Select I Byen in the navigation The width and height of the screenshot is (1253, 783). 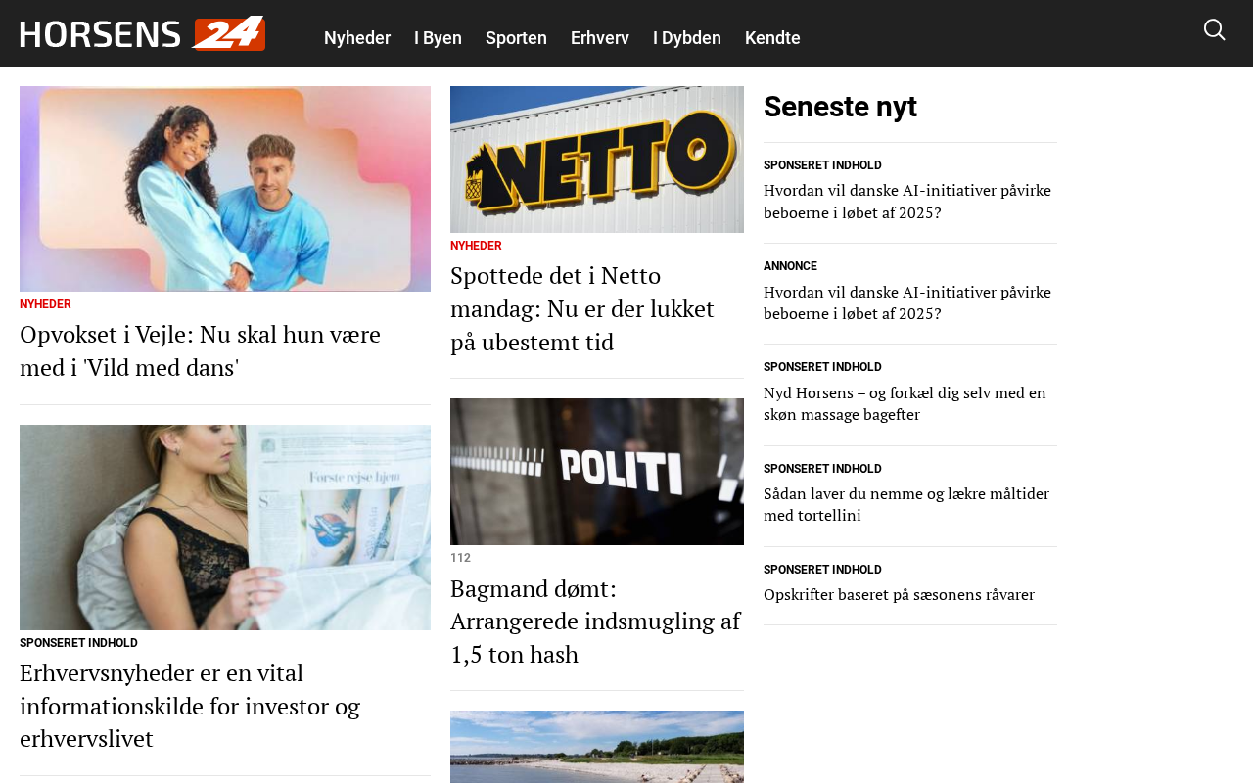438,38
